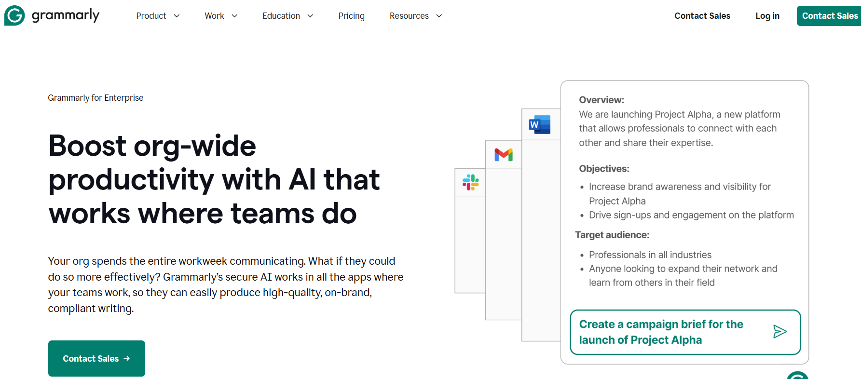
Task: Click the Contact Sales button below hero text
Action: click(x=96, y=358)
